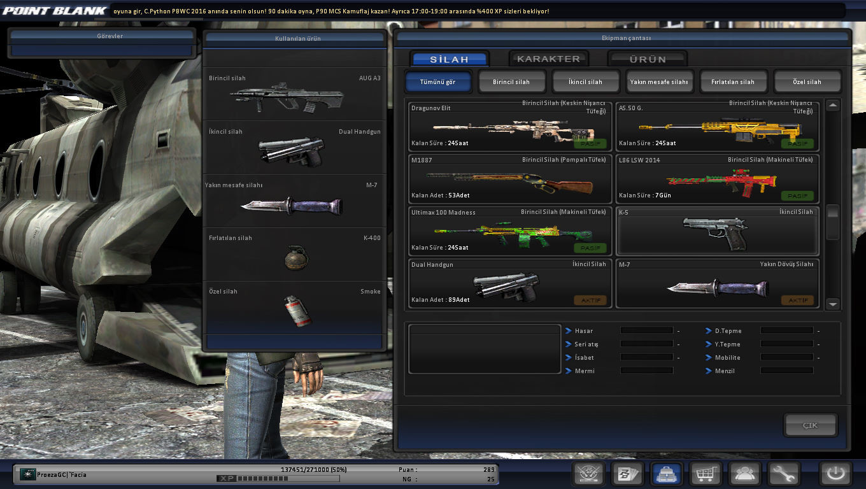Click the inventory scrollbar up arrow

click(x=833, y=106)
